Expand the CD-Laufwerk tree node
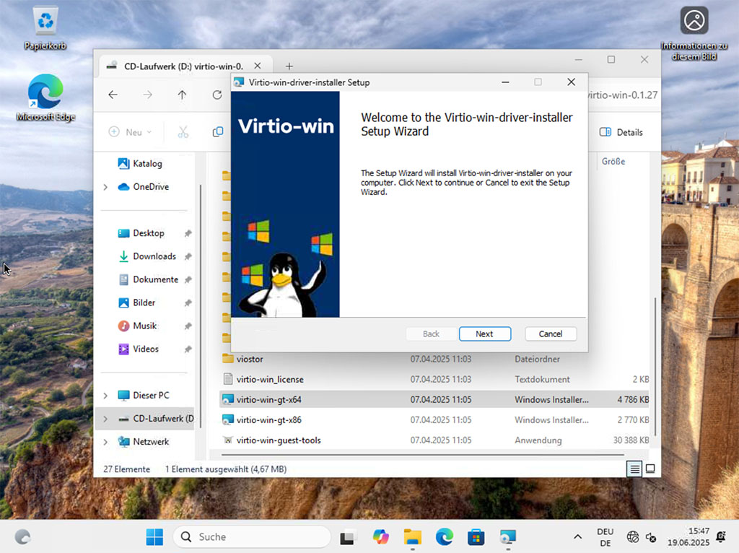The height and width of the screenshot is (553, 739). [x=105, y=419]
